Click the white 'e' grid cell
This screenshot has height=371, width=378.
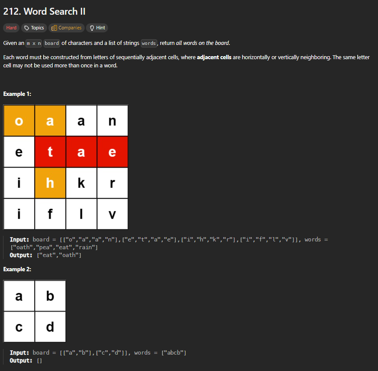click(x=19, y=152)
